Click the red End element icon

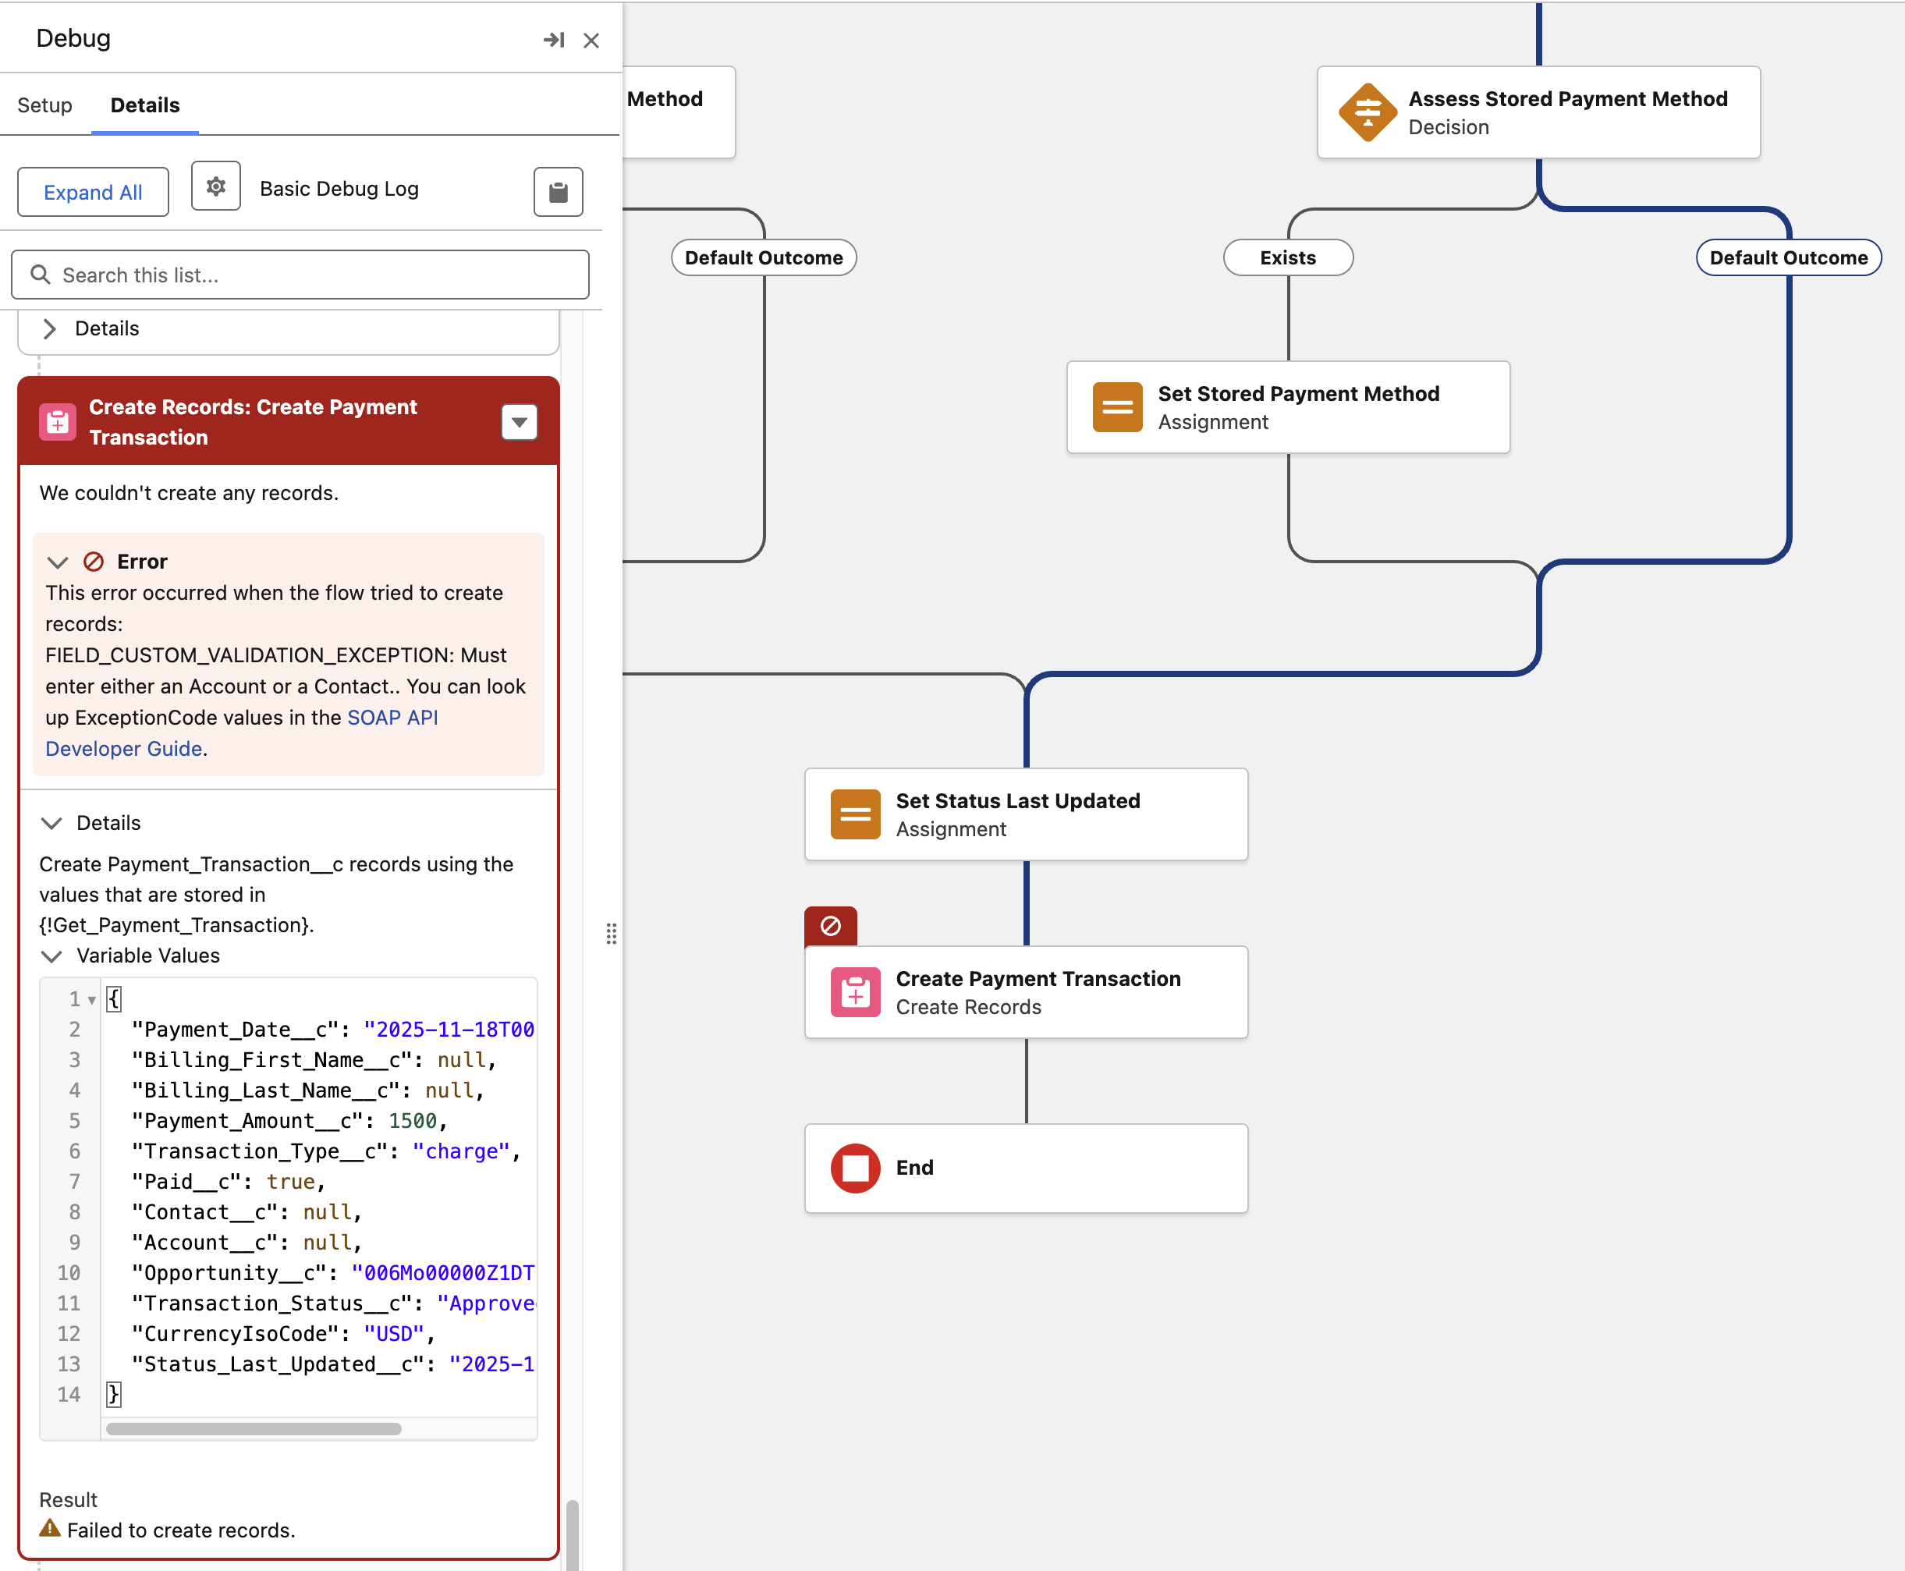click(x=854, y=1168)
